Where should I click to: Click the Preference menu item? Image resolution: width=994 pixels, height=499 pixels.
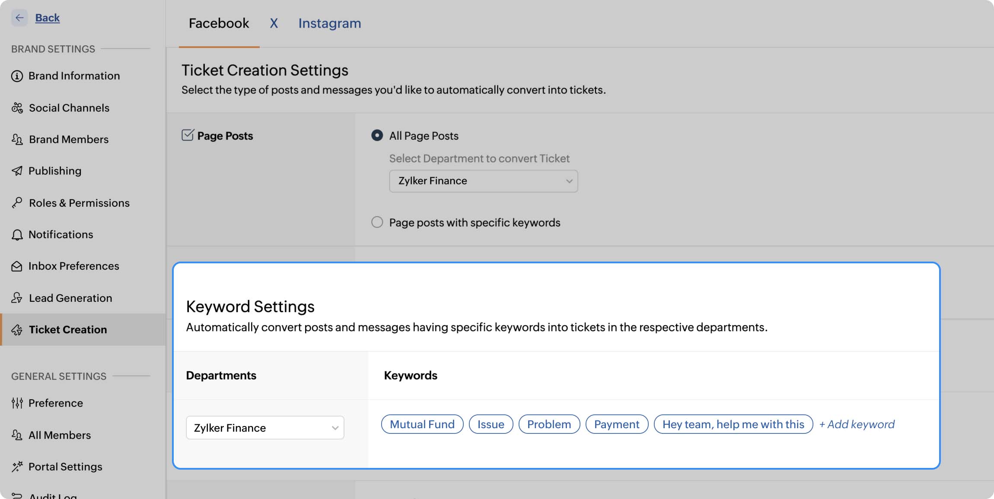[55, 404]
